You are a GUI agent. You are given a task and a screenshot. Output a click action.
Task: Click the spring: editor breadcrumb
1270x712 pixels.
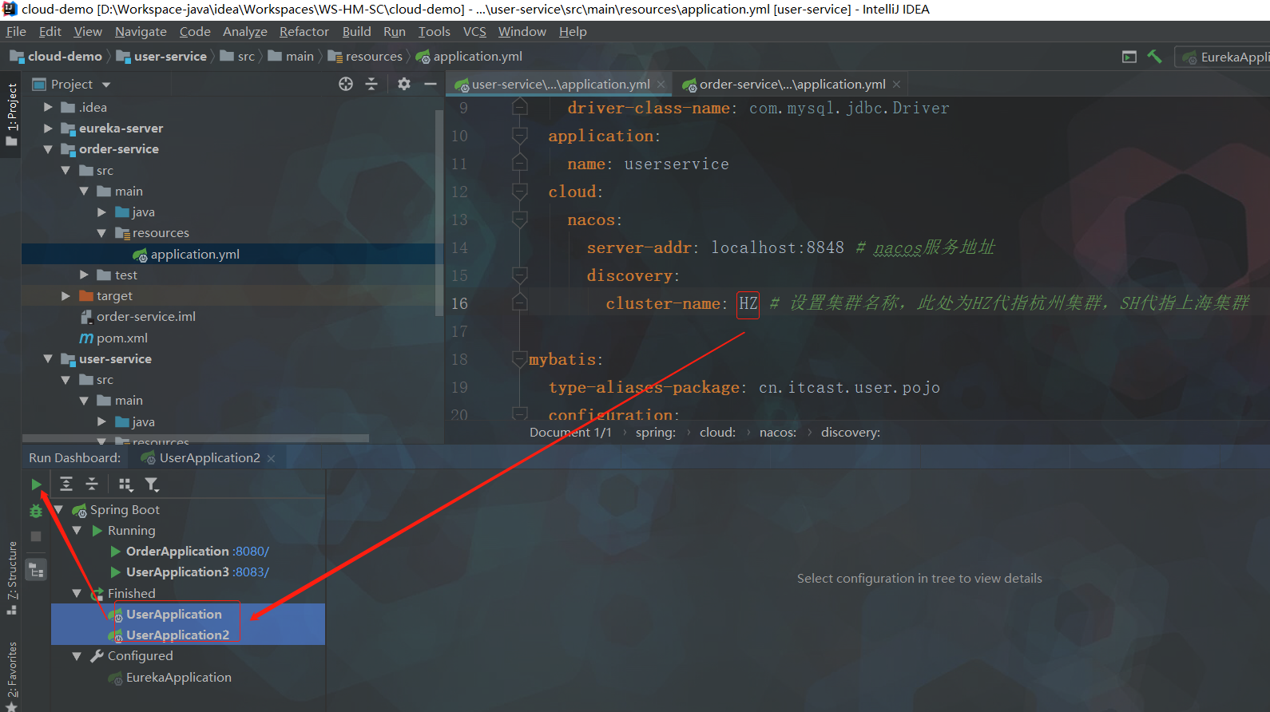pos(656,433)
